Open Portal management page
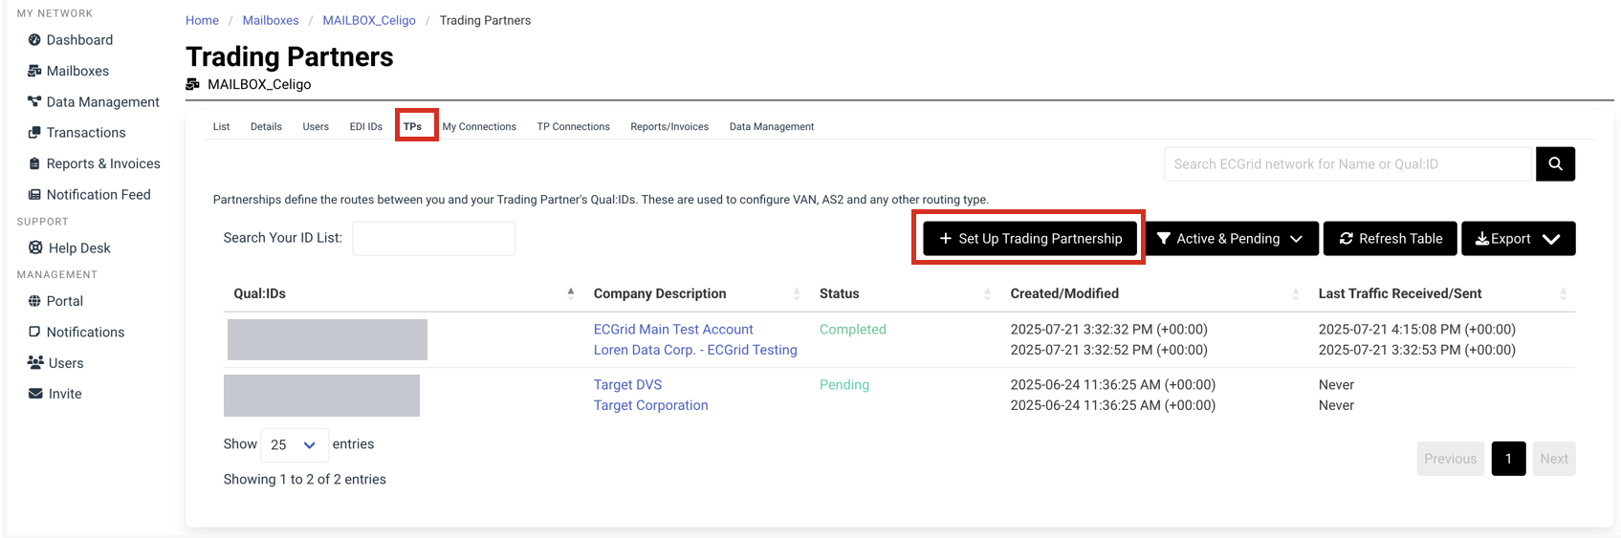The height and width of the screenshot is (538, 1621). (55, 301)
